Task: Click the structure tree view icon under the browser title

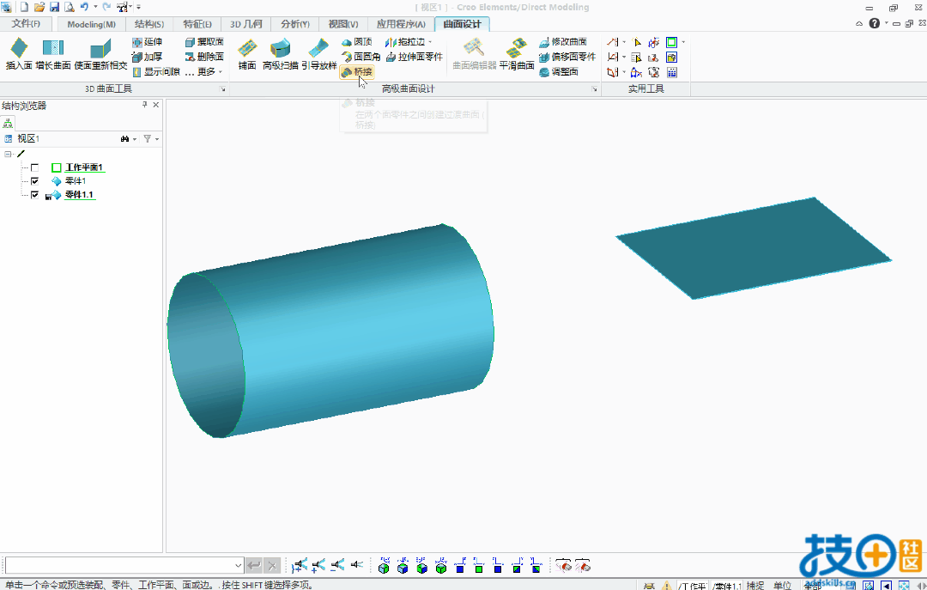Action: click(x=8, y=123)
